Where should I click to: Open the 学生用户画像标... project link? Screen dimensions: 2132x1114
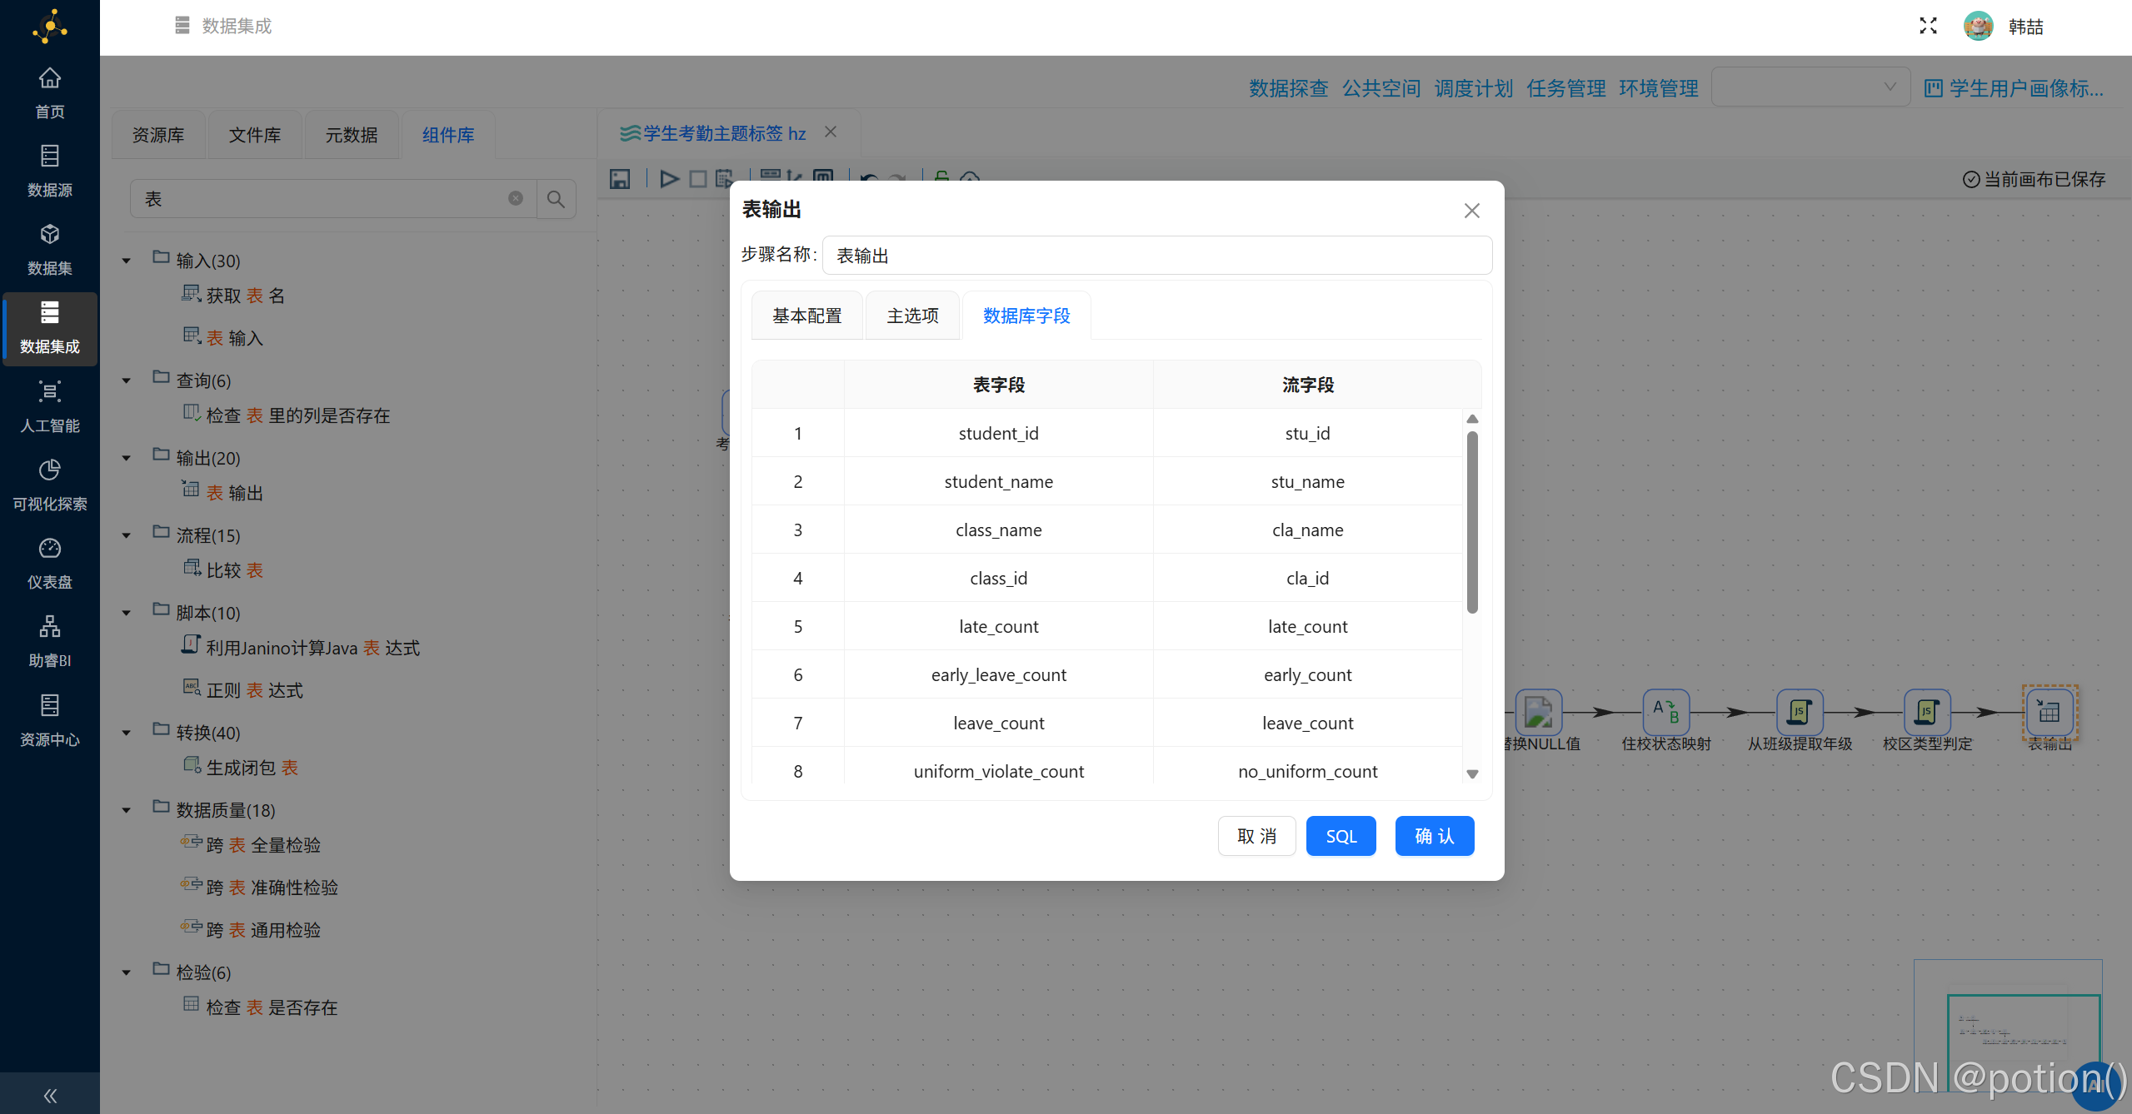(2015, 88)
